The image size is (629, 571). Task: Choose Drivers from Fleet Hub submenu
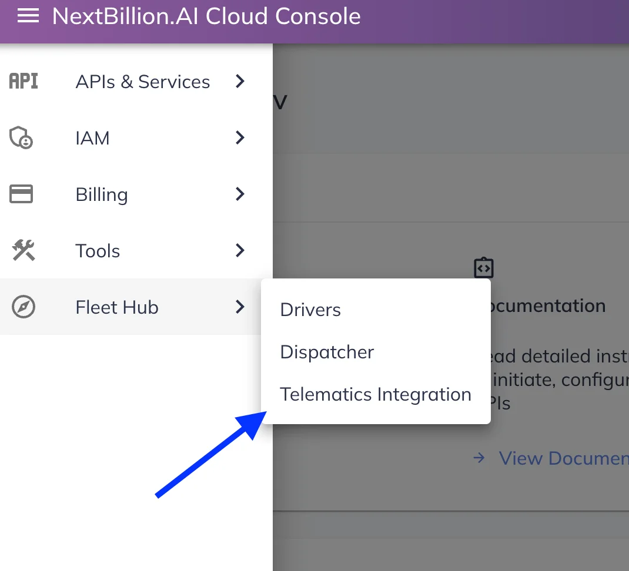coord(376,310)
